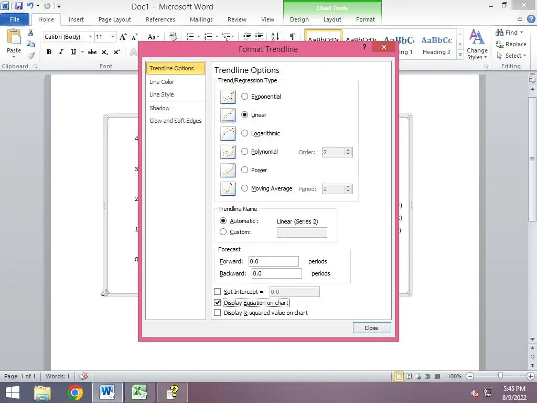Viewport: 537px width, 403px height.
Task: Click the Undo icon in Quick Access Toolbar
Action: 30,6
